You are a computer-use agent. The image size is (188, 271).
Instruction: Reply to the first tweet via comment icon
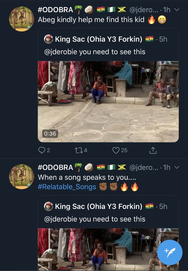click(x=42, y=150)
